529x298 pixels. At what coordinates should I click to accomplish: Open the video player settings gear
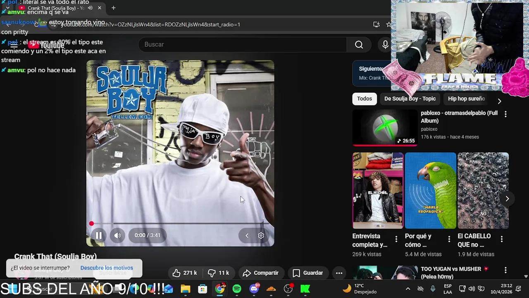[261, 235]
